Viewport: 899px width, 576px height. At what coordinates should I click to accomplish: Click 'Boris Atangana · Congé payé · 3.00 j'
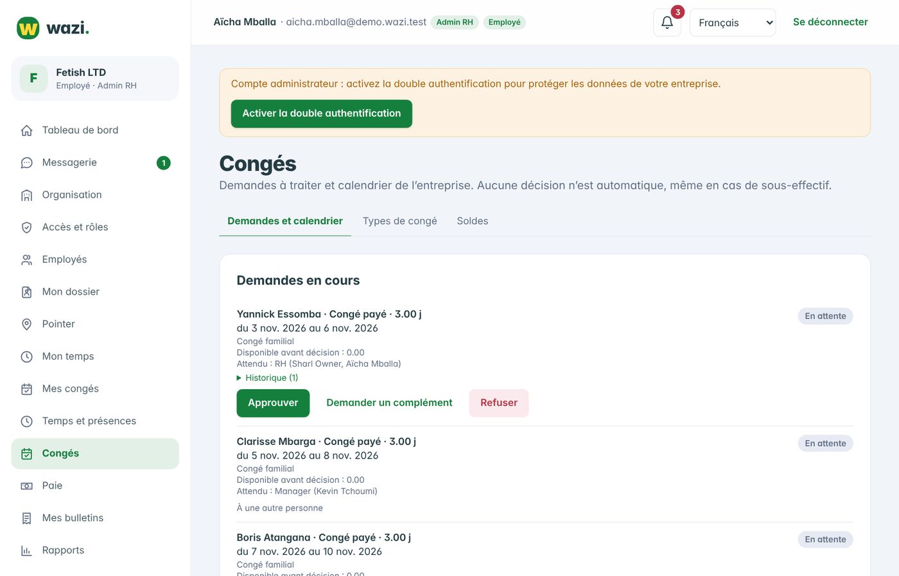pyautogui.click(x=324, y=537)
